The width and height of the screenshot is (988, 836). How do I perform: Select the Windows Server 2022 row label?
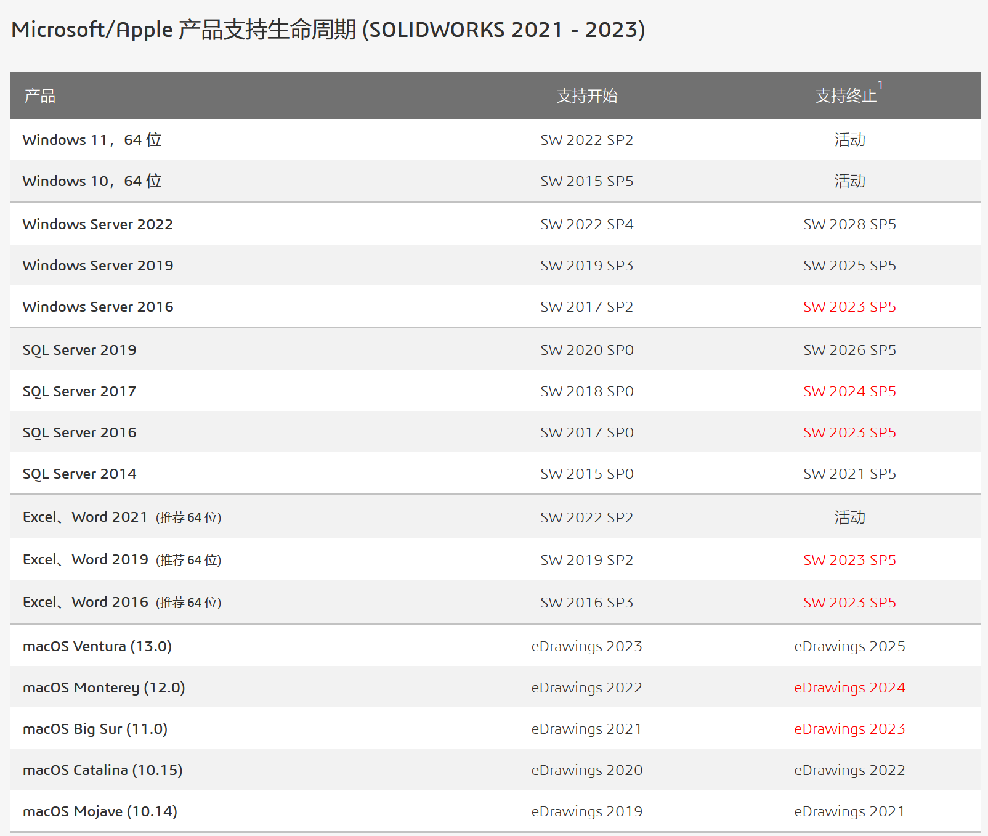[97, 224]
